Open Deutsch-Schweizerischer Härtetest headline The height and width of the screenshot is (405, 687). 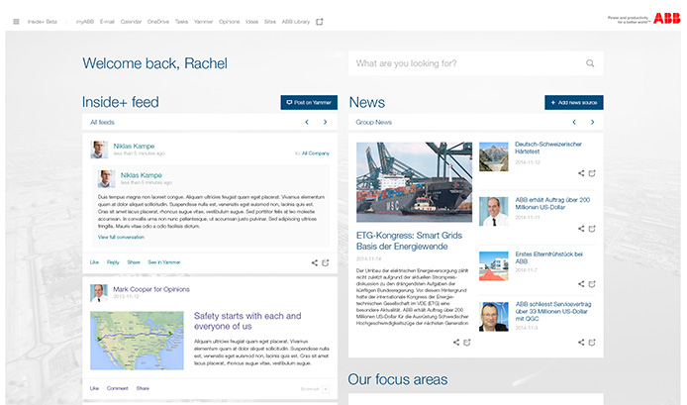548,148
